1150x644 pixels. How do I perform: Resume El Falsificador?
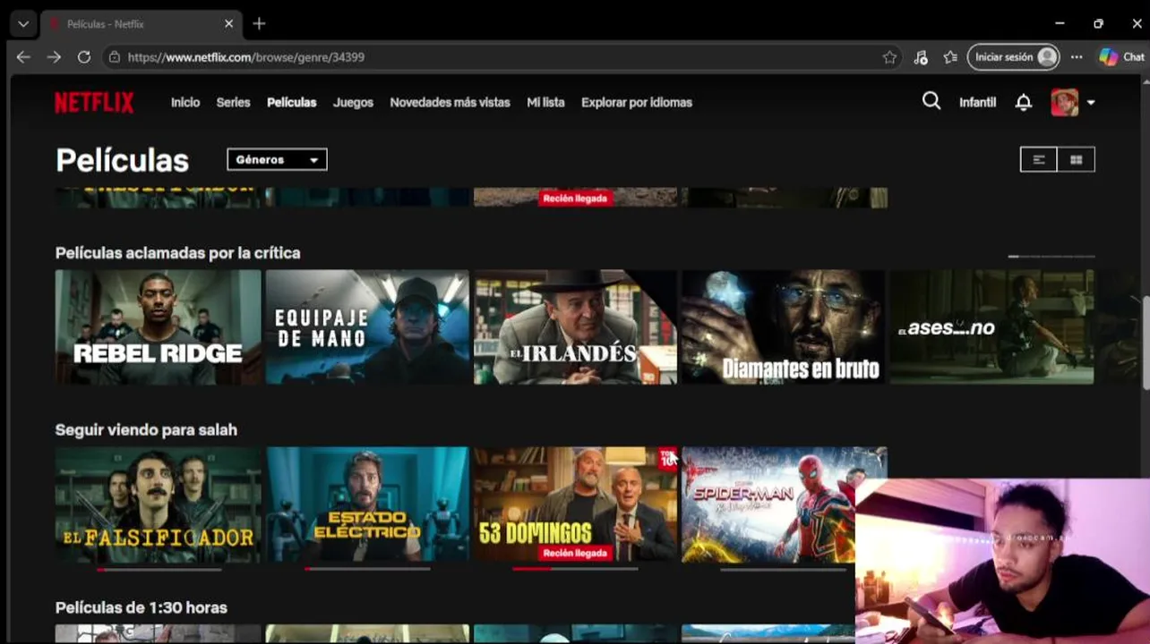159,504
